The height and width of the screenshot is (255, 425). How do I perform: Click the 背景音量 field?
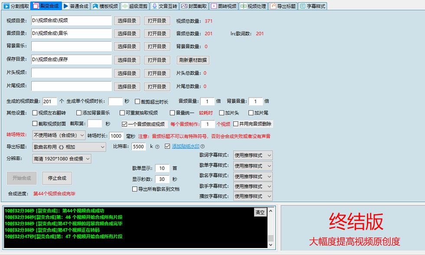pos(255,101)
